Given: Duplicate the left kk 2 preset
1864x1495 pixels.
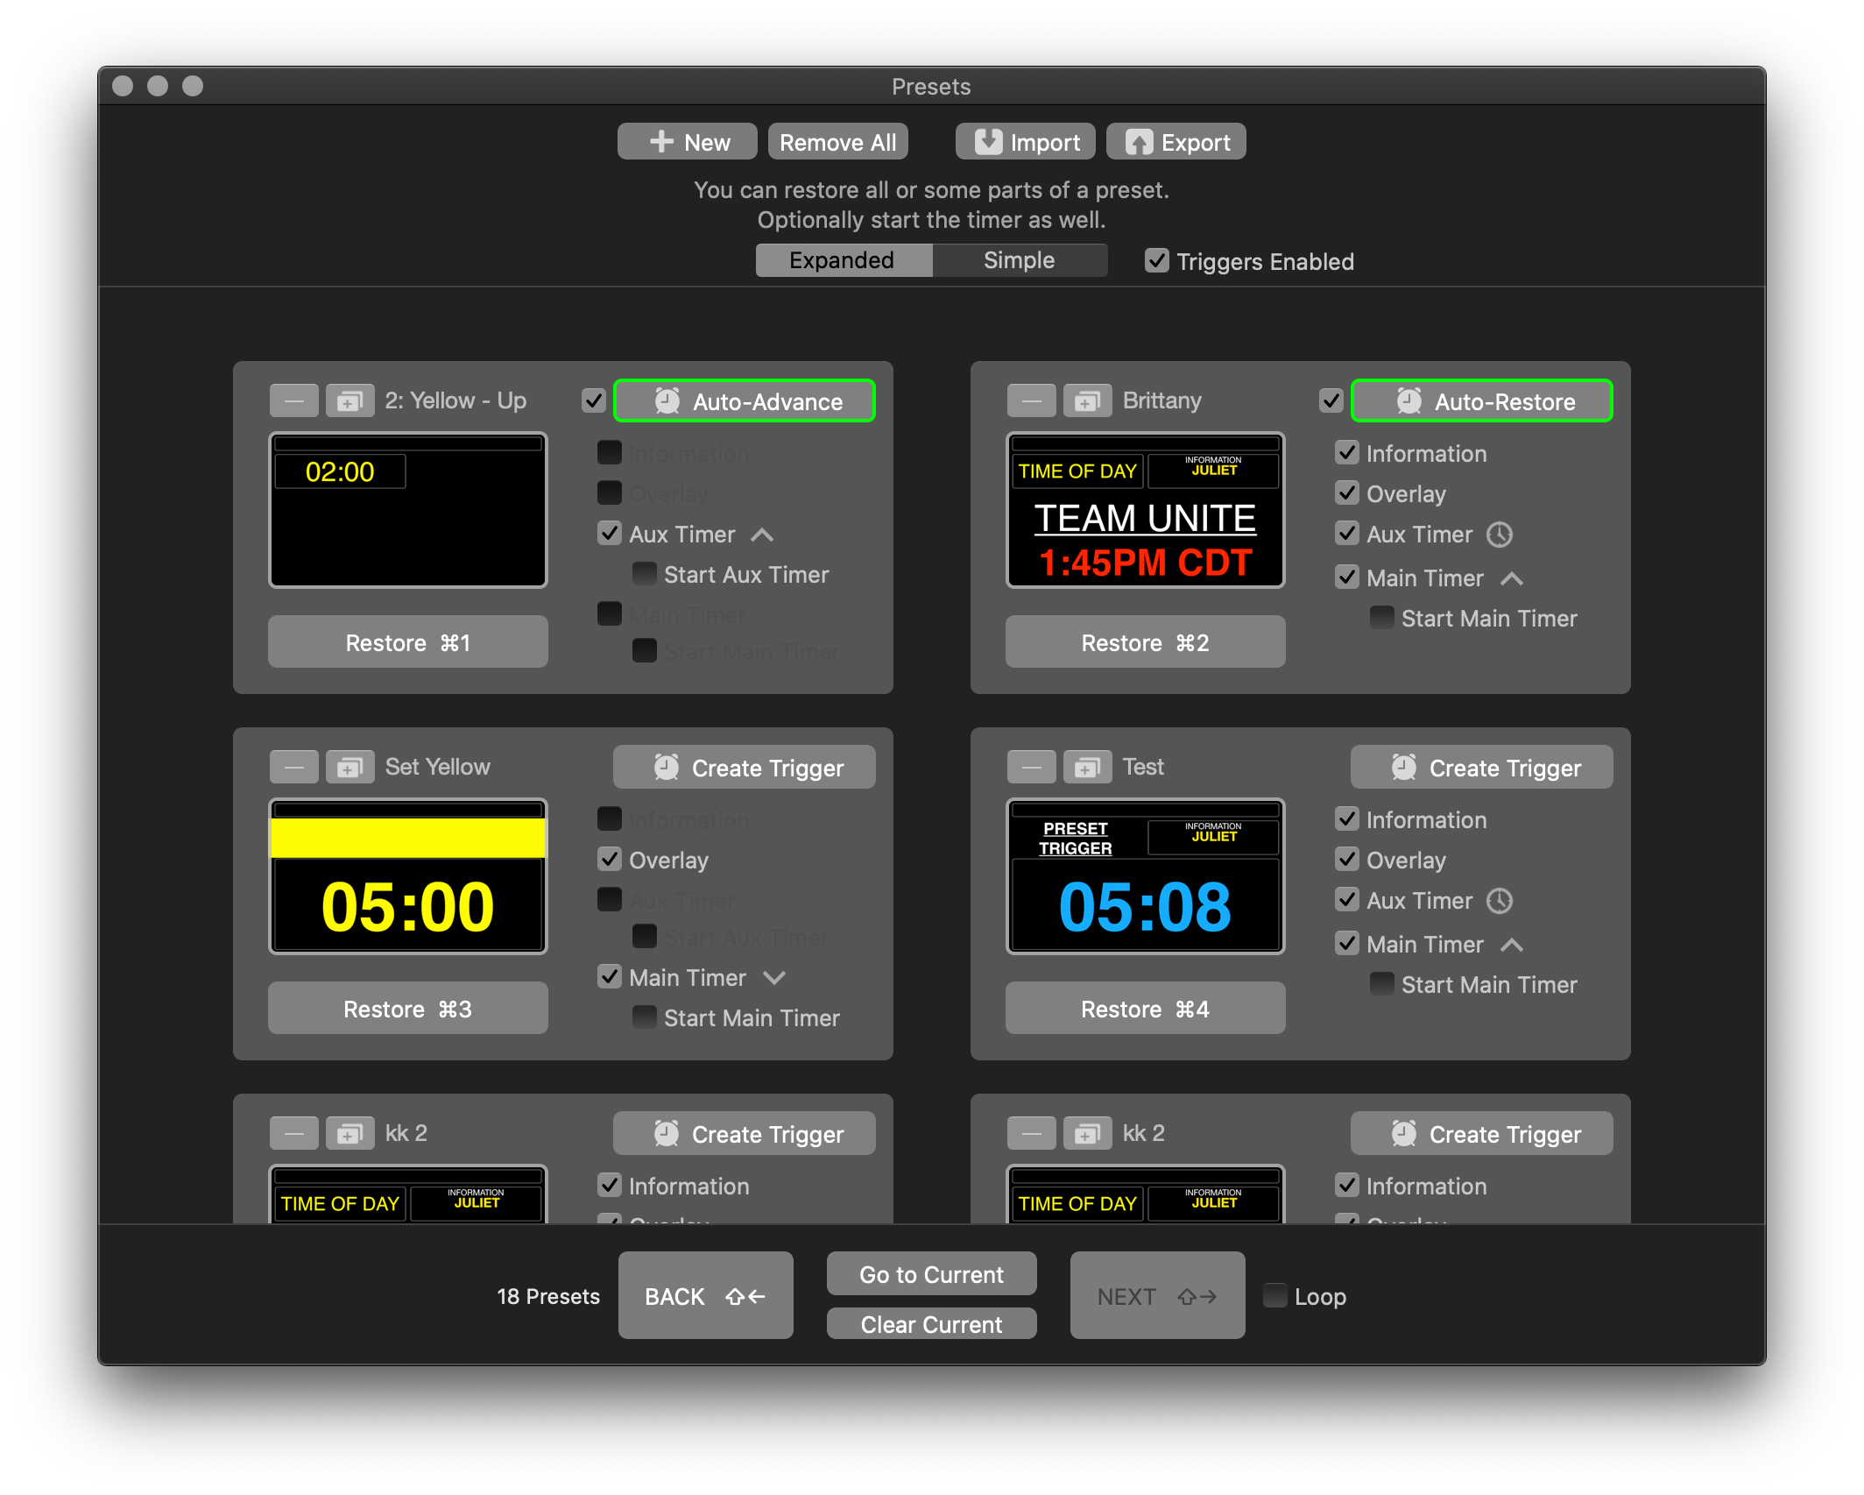Looking at the screenshot, I should click(x=349, y=1134).
